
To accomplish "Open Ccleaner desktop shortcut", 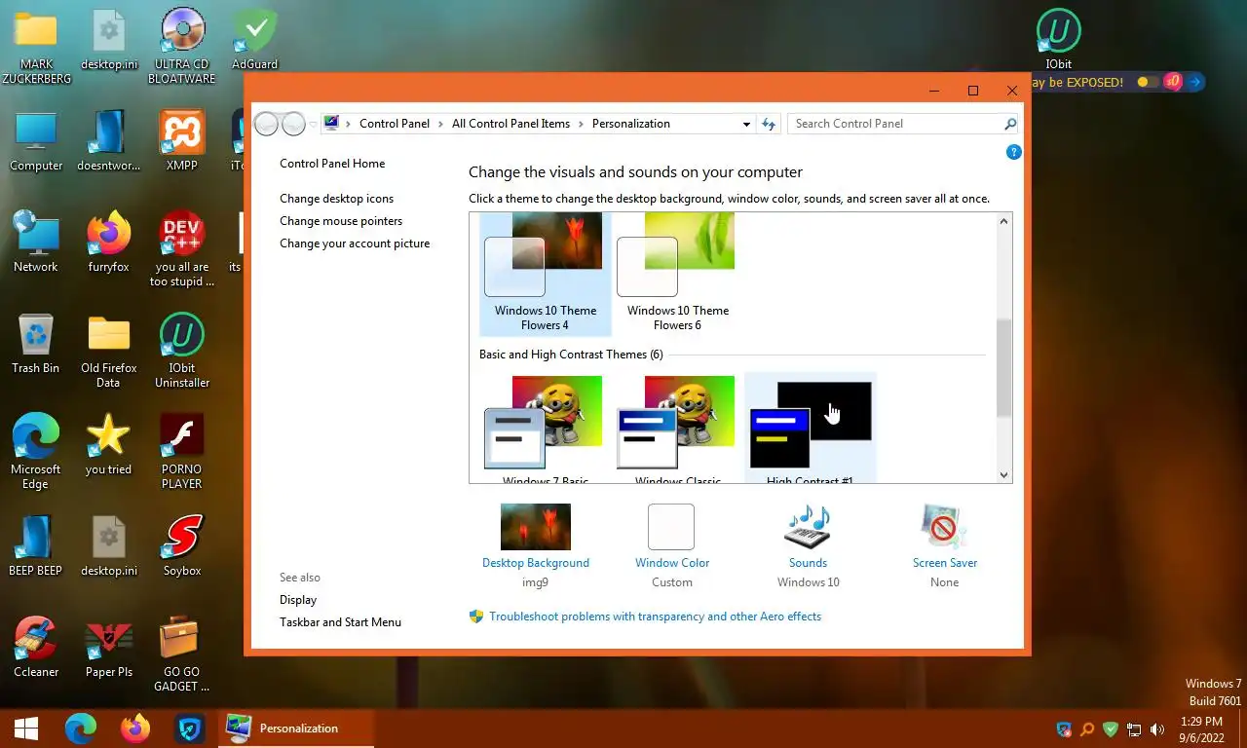I will pyautogui.click(x=36, y=647).
